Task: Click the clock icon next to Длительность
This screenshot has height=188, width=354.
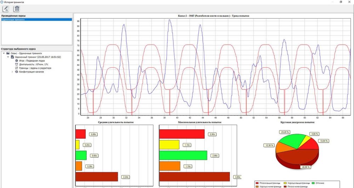Action: [17, 64]
